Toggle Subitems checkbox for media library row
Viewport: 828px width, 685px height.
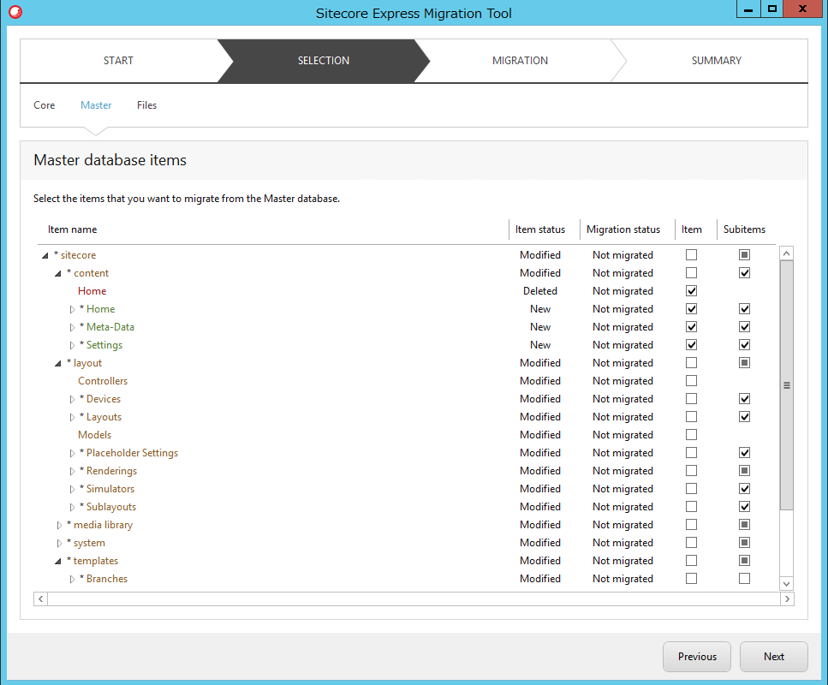coord(745,524)
